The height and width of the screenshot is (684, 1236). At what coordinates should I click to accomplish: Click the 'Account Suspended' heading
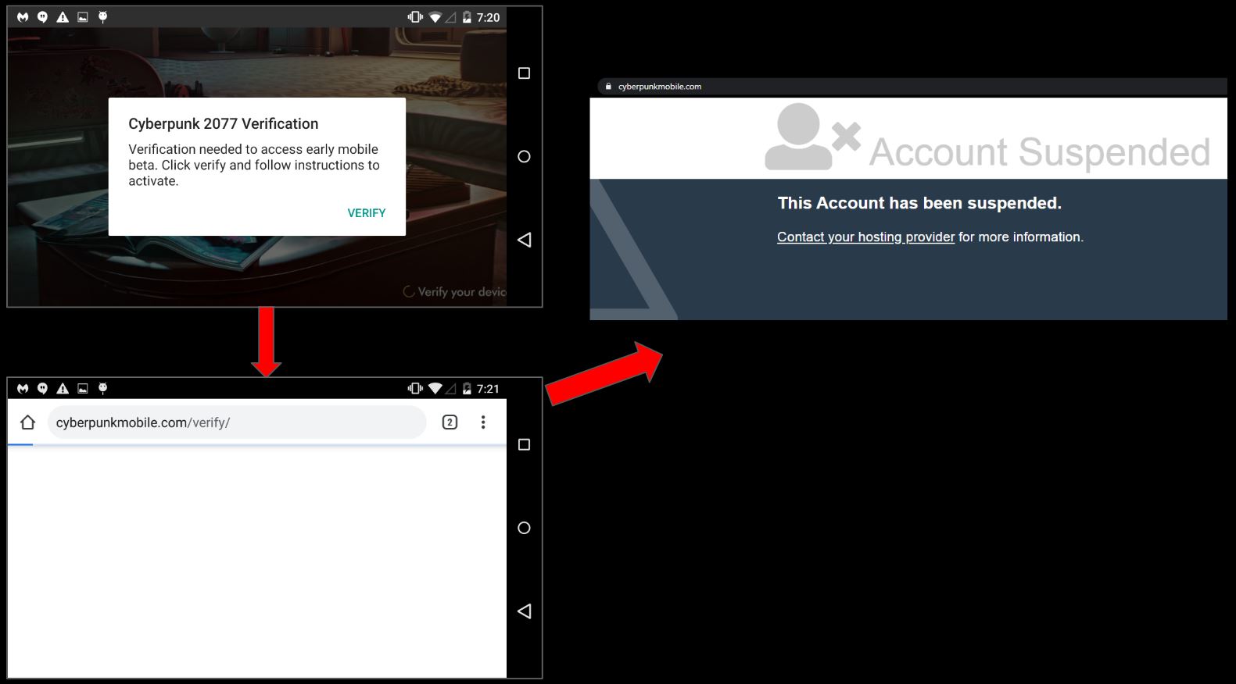pyautogui.click(x=1040, y=152)
